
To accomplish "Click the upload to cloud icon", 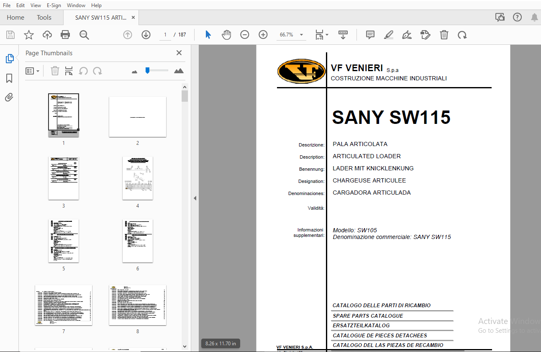I will click(x=47, y=35).
